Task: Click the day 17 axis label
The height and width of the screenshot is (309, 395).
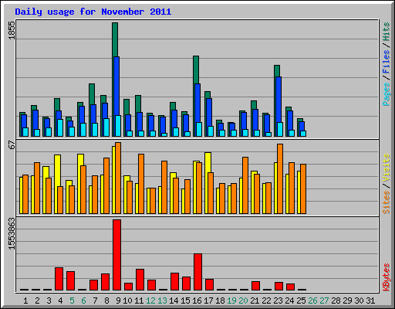Action: pyautogui.click(x=208, y=301)
